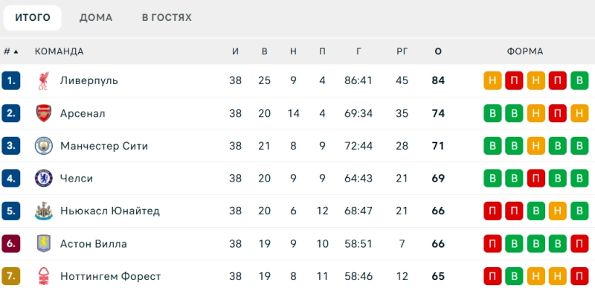Select the Newcastle United crest icon
Viewport: 595px width, 288px height.
coord(44,211)
